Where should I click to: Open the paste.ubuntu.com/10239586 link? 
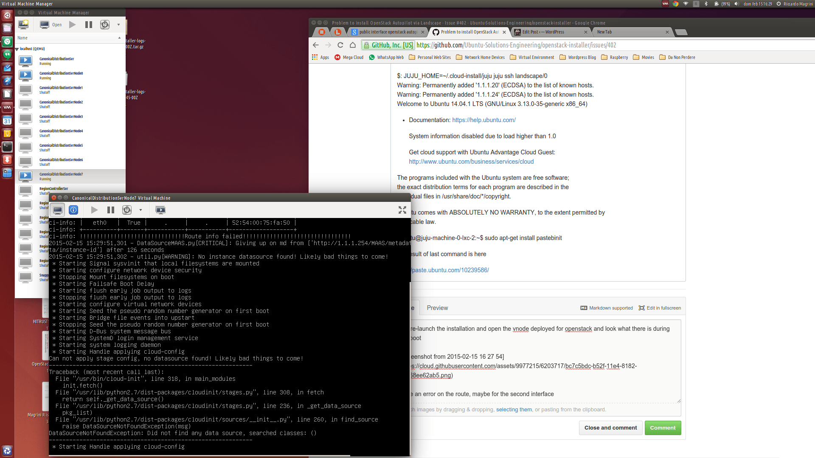[x=450, y=270]
